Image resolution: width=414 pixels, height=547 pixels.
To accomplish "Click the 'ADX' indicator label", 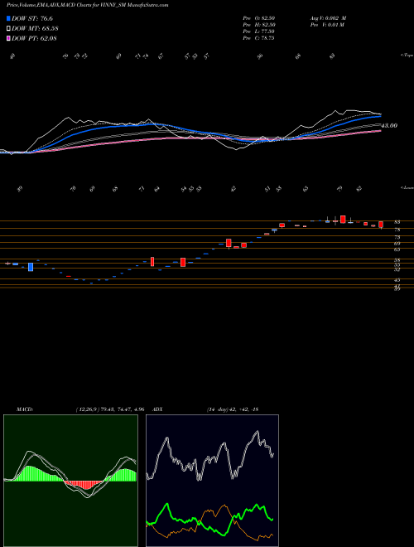I will click(x=157, y=409).
